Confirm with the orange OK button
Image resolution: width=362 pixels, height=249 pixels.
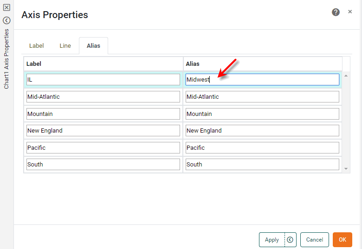(x=342, y=240)
